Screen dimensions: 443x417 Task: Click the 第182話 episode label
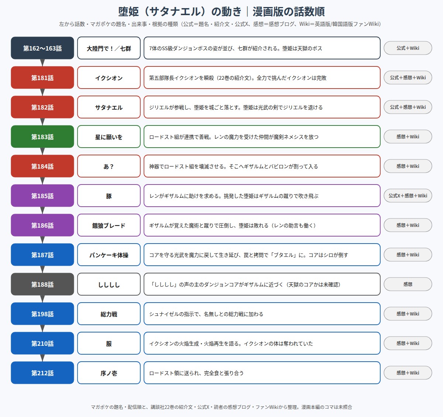click(x=42, y=107)
